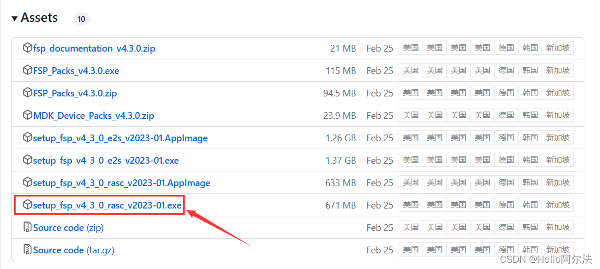This screenshot has width=600, height=269.
Task: Click first 美国 mirror for fsp_documentation zip
Action: click(411, 48)
